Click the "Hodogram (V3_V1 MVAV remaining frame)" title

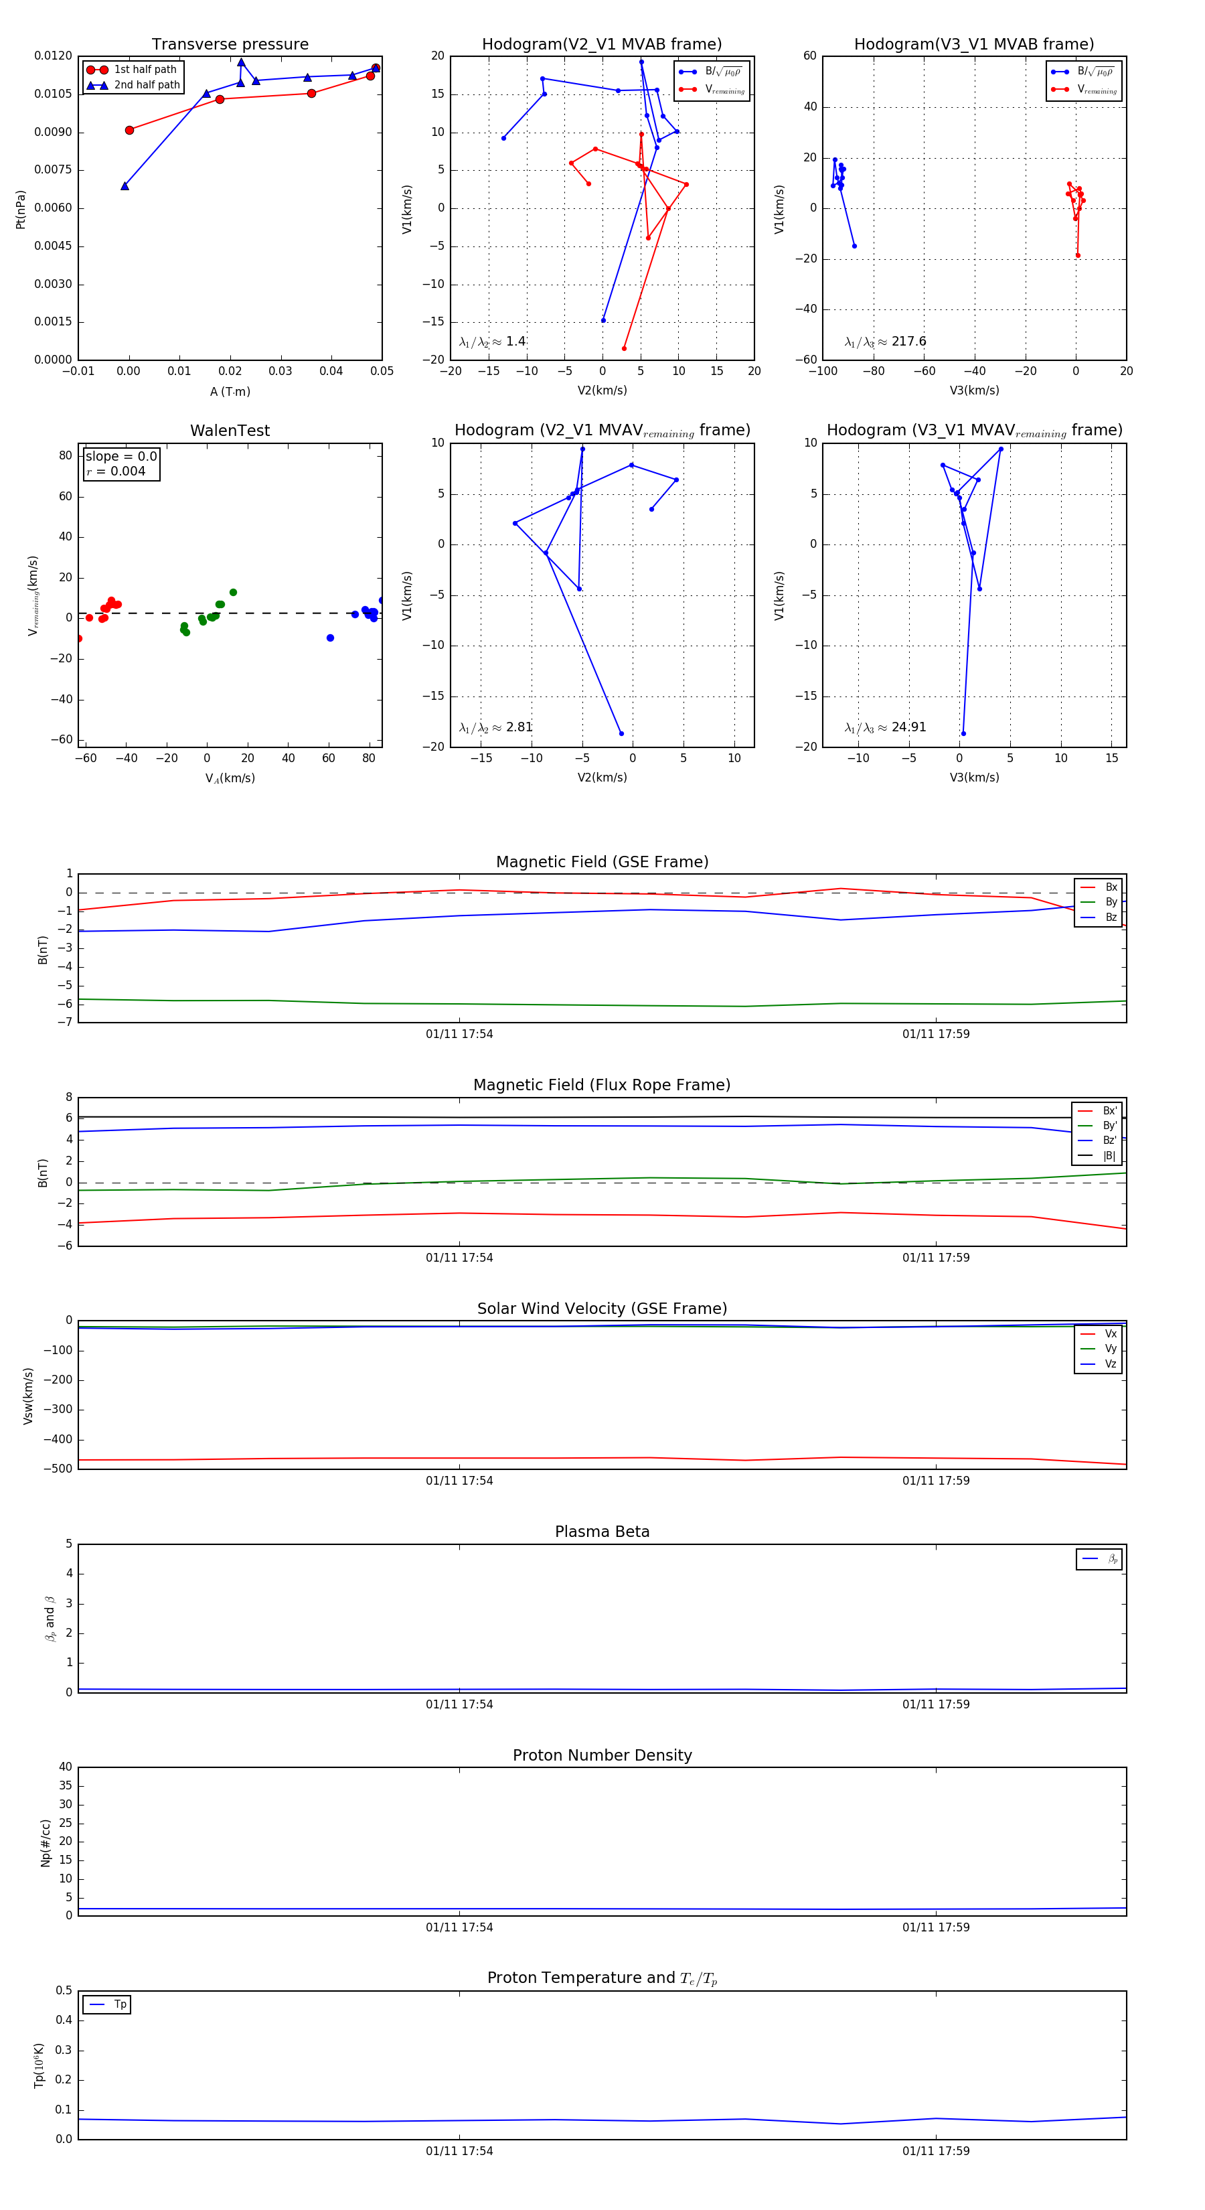[974, 431]
